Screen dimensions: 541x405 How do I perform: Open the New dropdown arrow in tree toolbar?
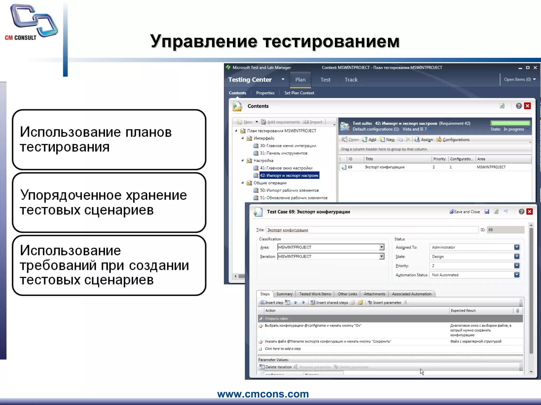pos(256,122)
